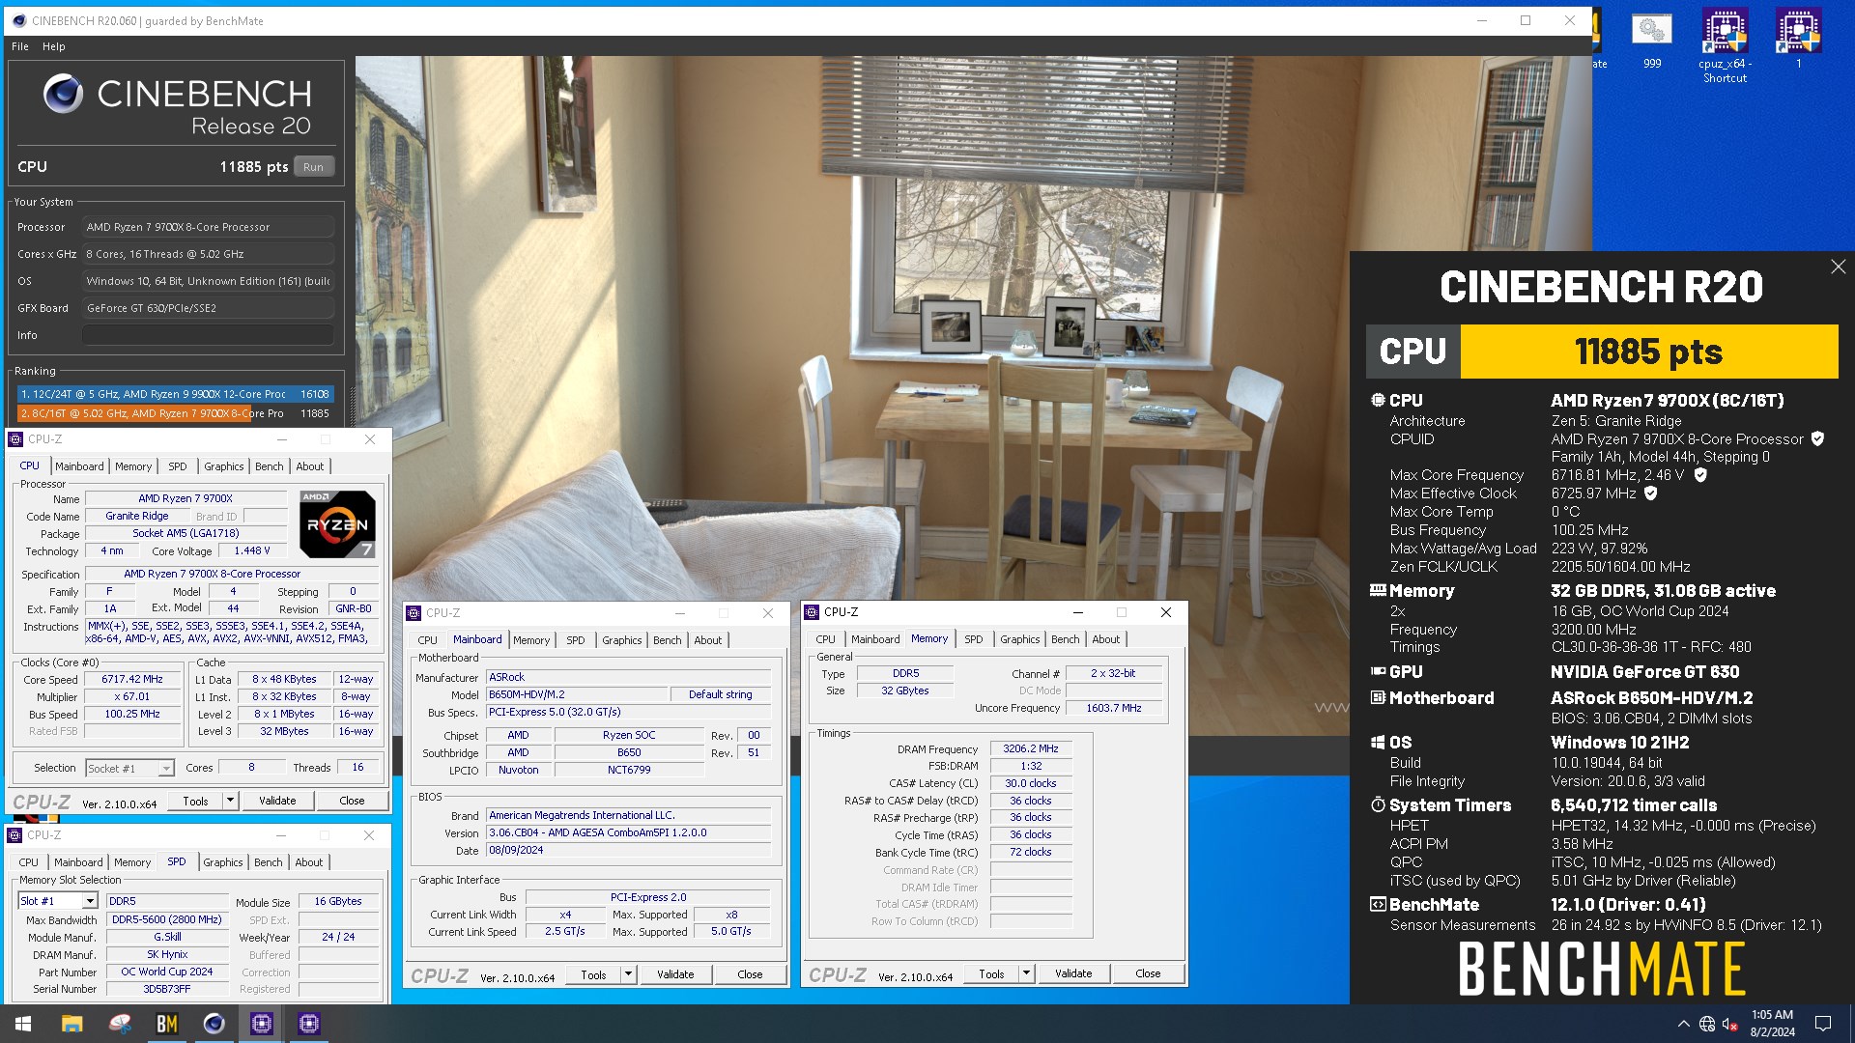Click the yellow 11885 pts score bar

pos(1648,352)
